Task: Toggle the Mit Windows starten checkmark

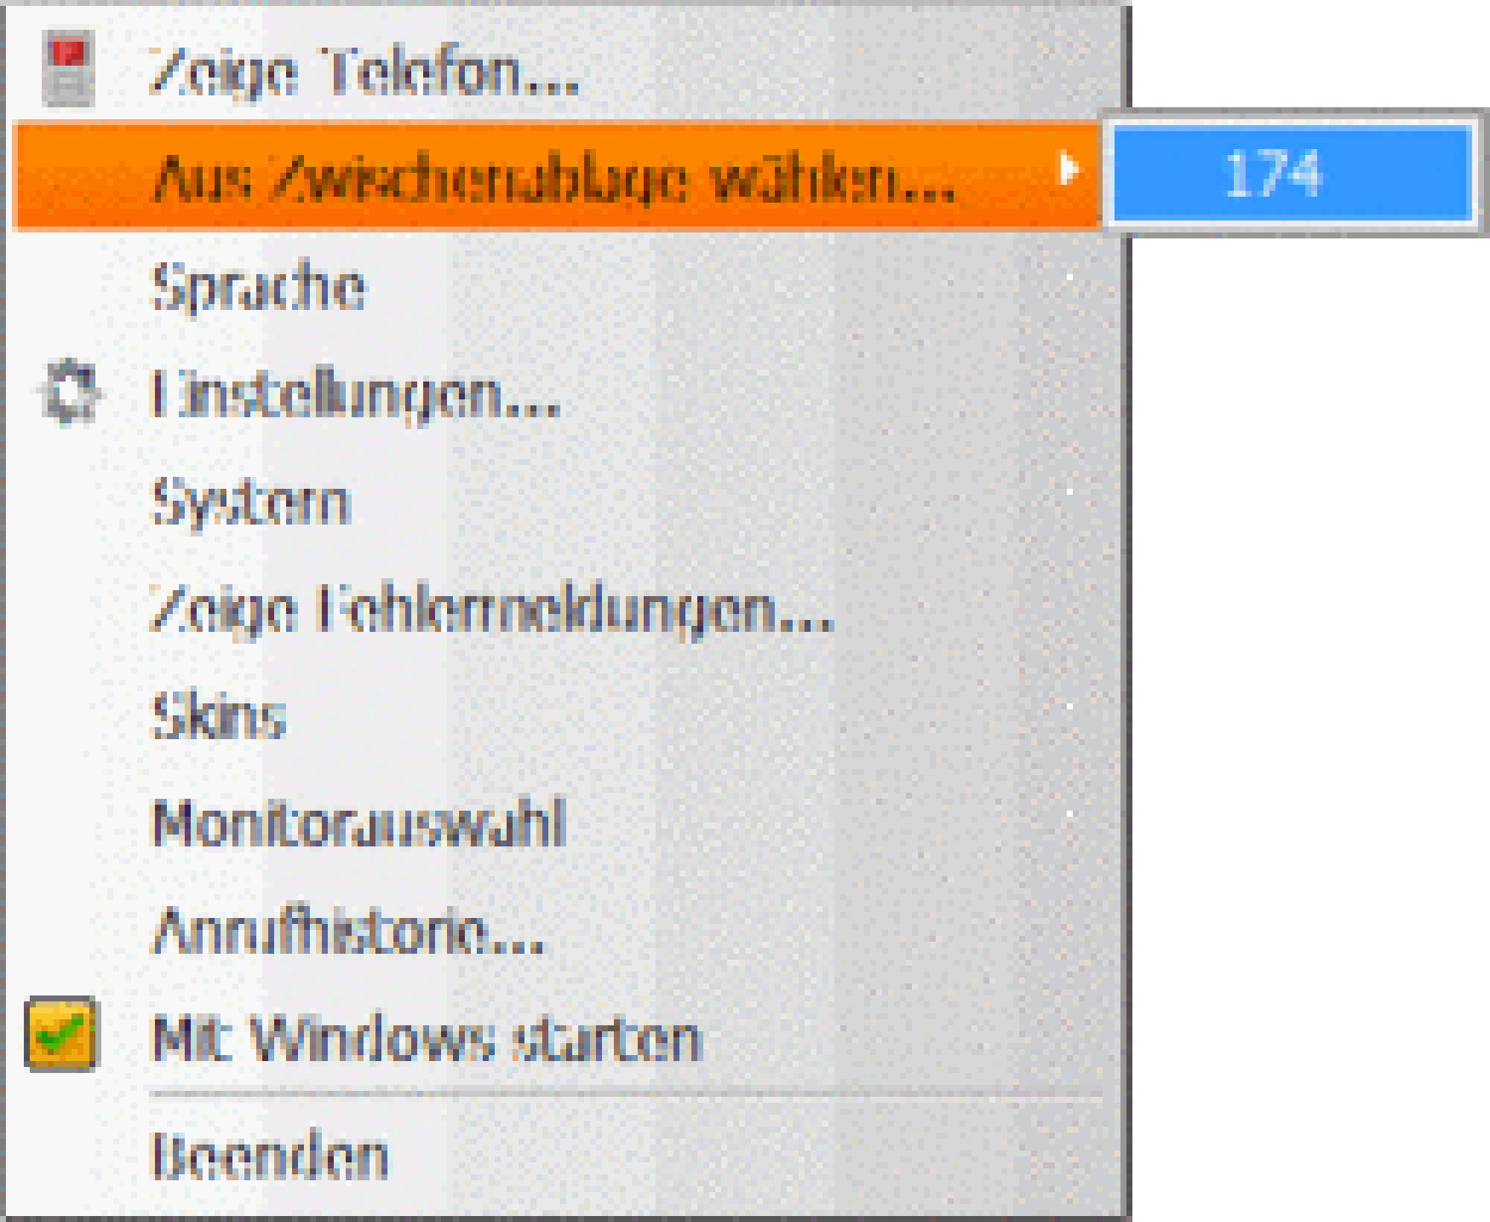Action: [60, 1033]
